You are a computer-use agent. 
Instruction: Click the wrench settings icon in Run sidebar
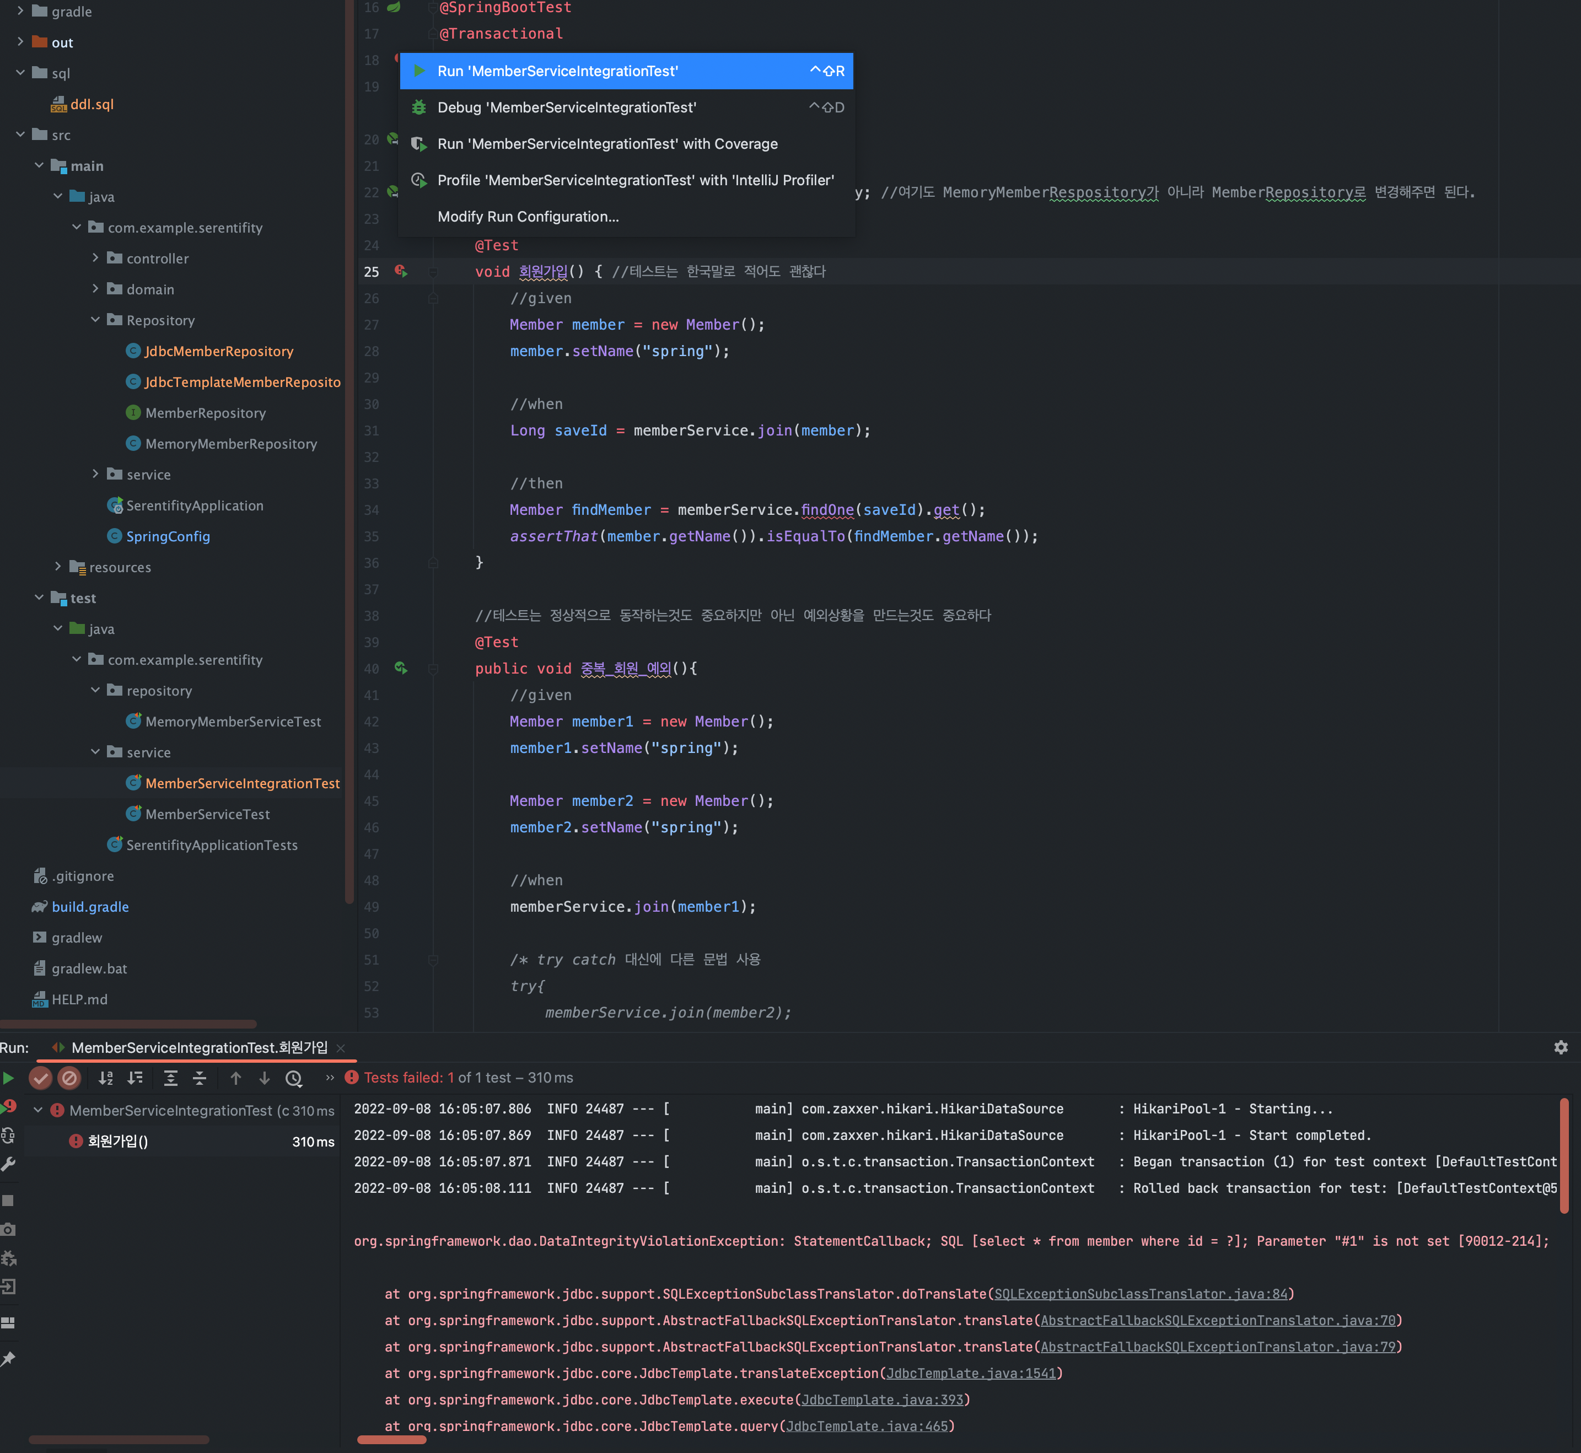click(9, 1165)
